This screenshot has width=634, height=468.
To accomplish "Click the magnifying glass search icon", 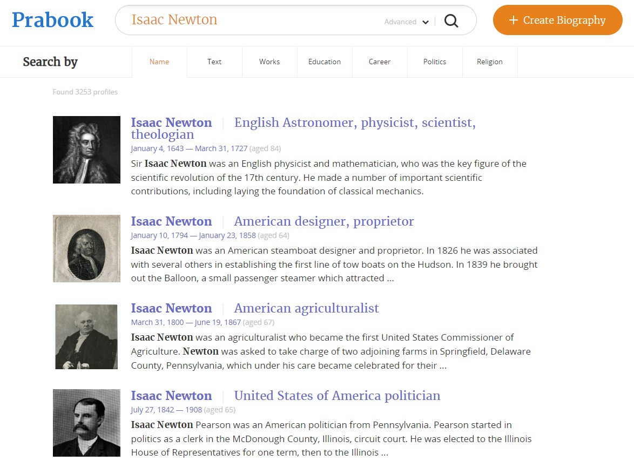I will click(451, 21).
